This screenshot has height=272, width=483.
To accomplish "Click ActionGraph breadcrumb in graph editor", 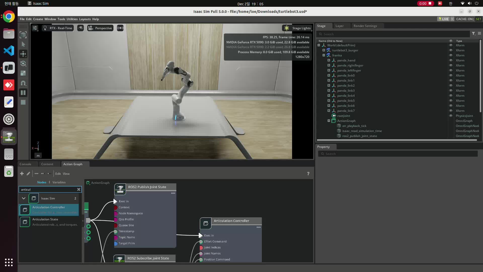I will tap(100, 183).
